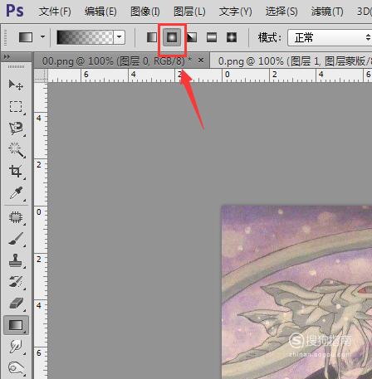Select the Move tool
372x379 pixels.
16,85
